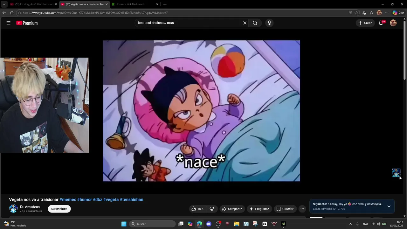407x229 pixels.
Task: Share the video via Compartir
Action: point(232,209)
